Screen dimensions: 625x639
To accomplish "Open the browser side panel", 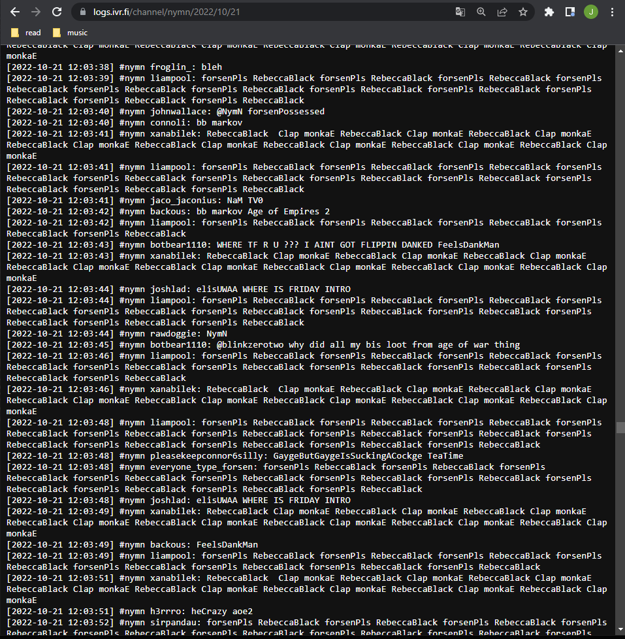I will click(x=570, y=12).
